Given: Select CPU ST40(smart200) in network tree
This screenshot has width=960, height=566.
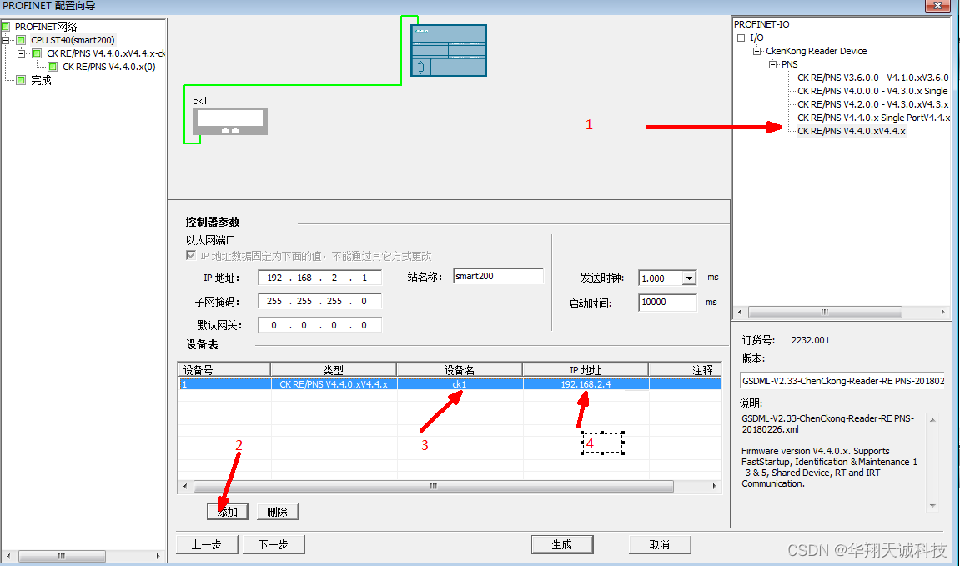Looking at the screenshot, I should point(73,40).
